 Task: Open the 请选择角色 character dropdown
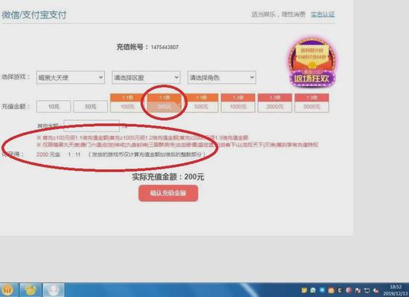(x=222, y=77)
